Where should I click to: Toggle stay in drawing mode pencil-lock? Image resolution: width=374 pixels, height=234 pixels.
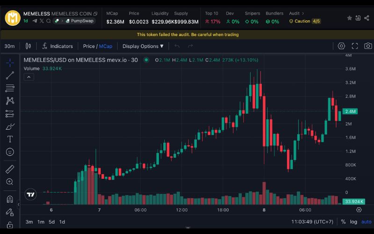point(10,212)
